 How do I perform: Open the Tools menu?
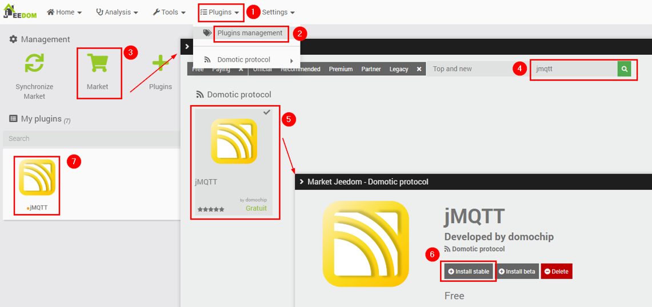pyautogui.click(x=169, y=12)
